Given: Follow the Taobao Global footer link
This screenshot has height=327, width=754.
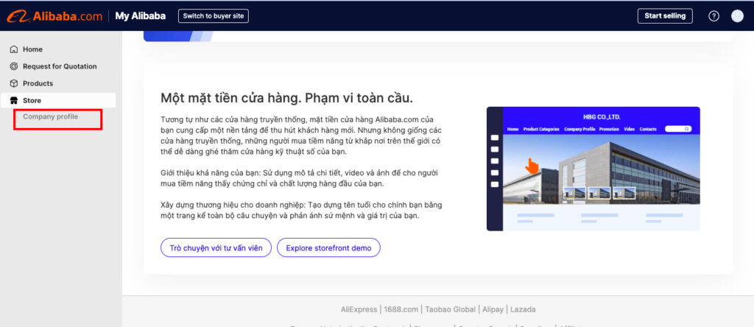Looking at the screenshot, I should 450,309.
